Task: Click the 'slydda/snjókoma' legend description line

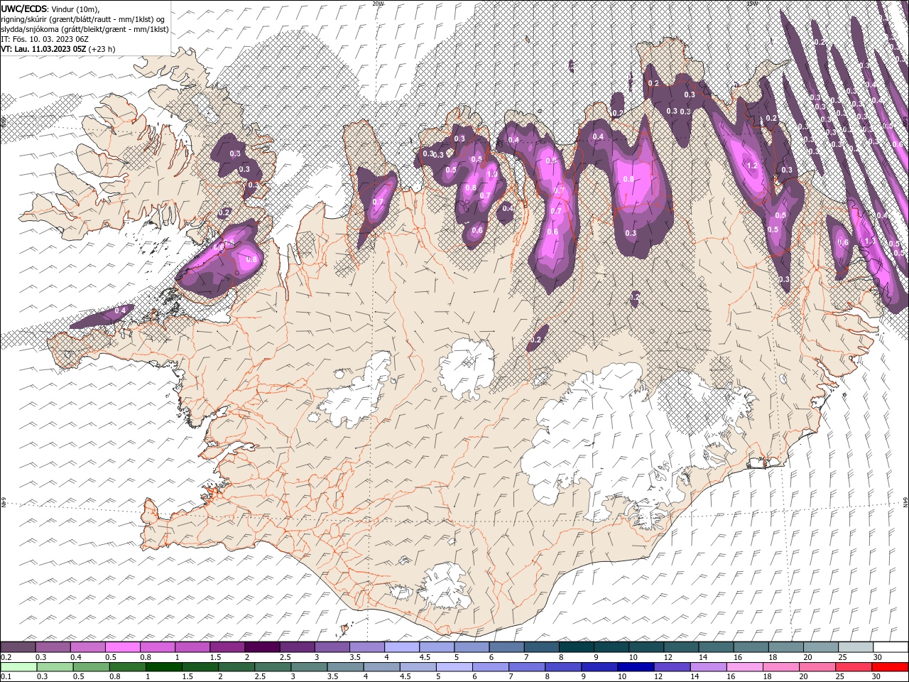Action: (x=85, y=29)
